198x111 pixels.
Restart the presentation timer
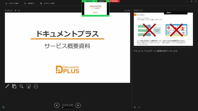coord(19,11)
